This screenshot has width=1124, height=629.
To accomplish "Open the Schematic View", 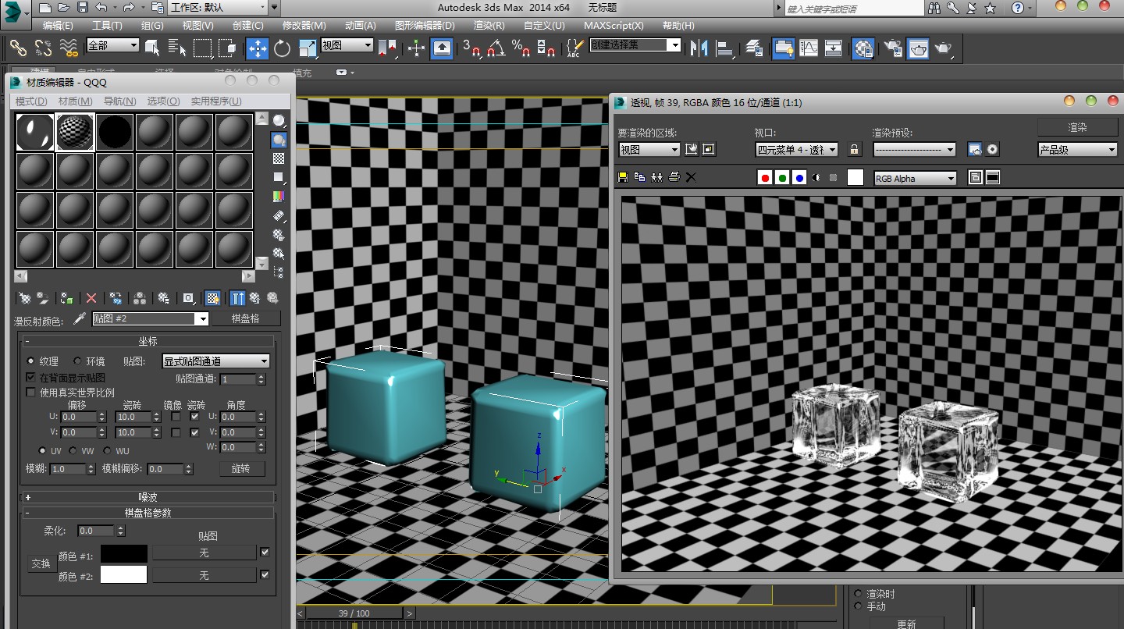I will [834, 48].
